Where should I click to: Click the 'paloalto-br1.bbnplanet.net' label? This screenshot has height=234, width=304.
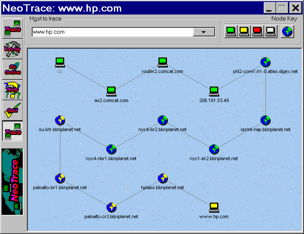[60, 187]
